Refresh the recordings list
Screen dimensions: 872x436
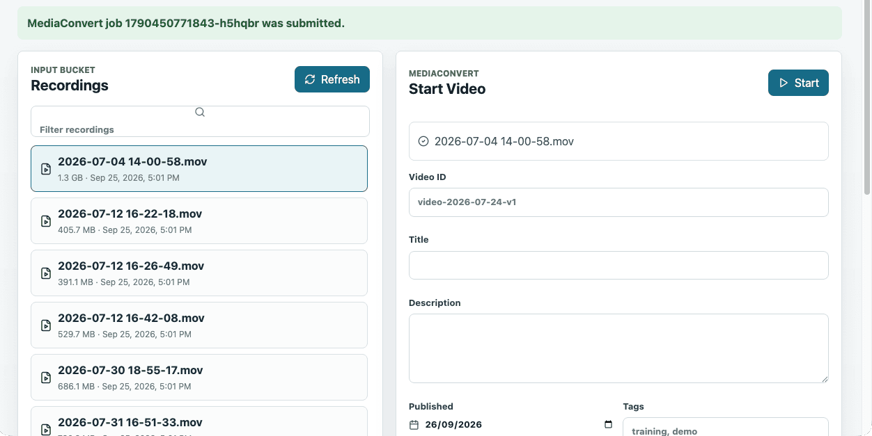click(332, 79)
